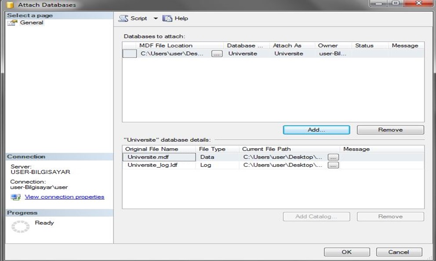Click the Attach Databases title bar icon
436x261 pixels.
[x=10, y=5]
